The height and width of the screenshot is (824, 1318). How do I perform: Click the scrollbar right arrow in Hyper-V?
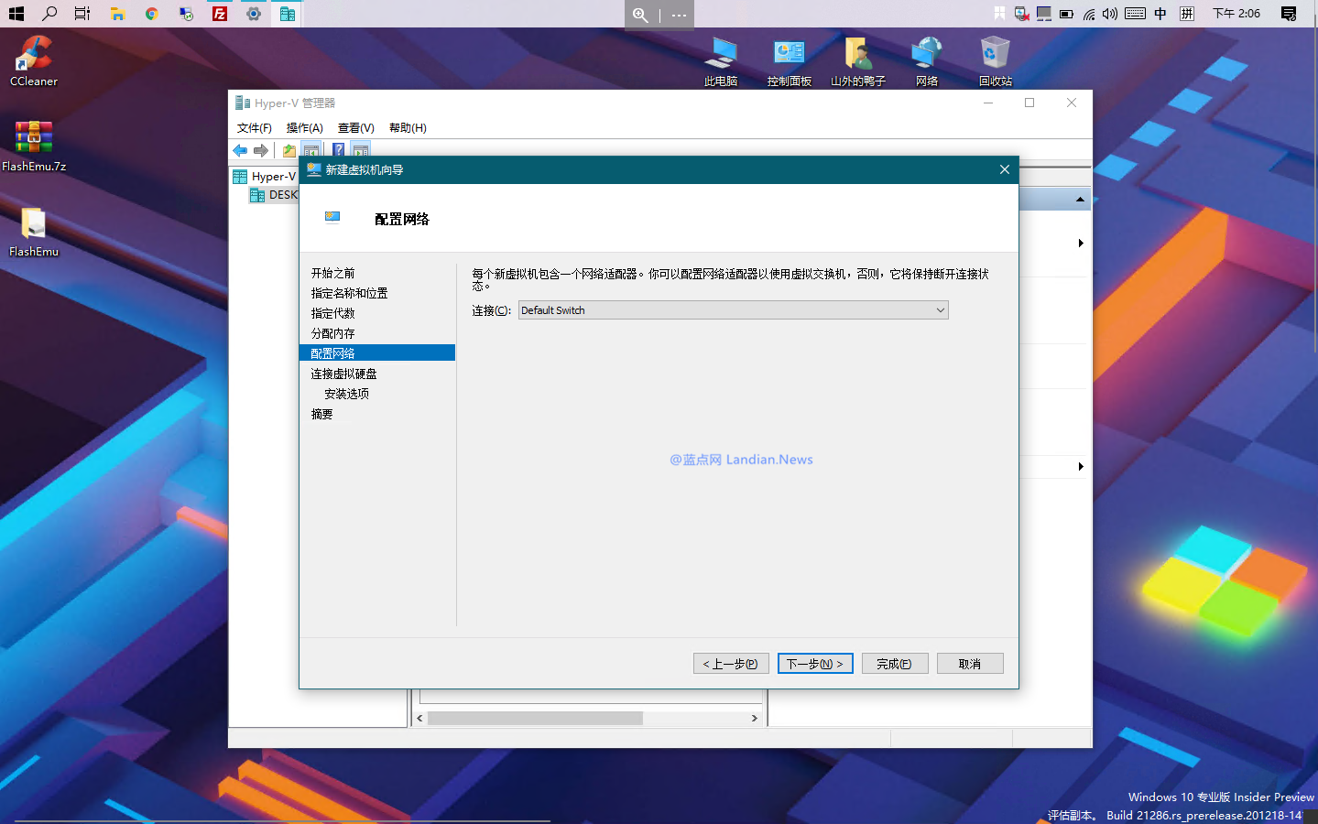(x=754, y=718)
